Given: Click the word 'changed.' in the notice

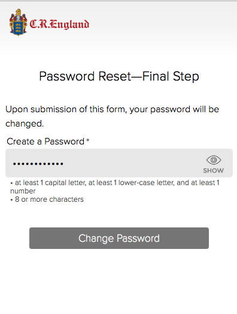Looking at the screenshot, I should (25, 124).
